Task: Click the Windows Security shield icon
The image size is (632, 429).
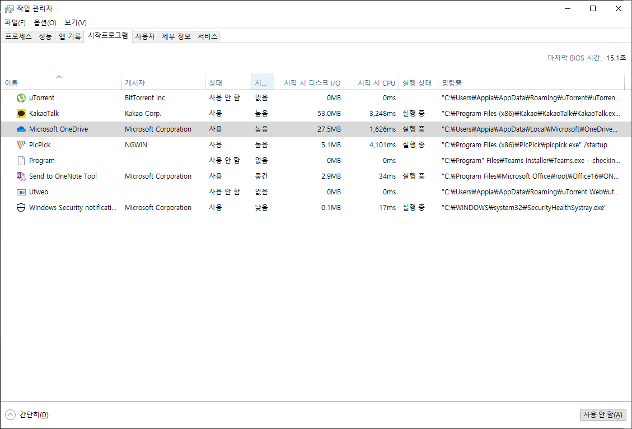Action: coord(21,208)
